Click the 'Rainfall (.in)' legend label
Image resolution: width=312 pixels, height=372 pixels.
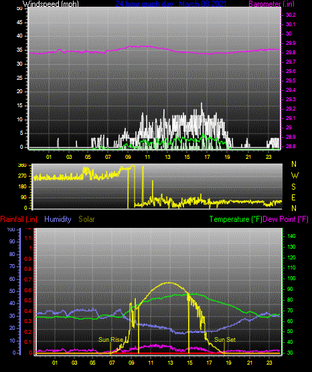coord(19,219)
